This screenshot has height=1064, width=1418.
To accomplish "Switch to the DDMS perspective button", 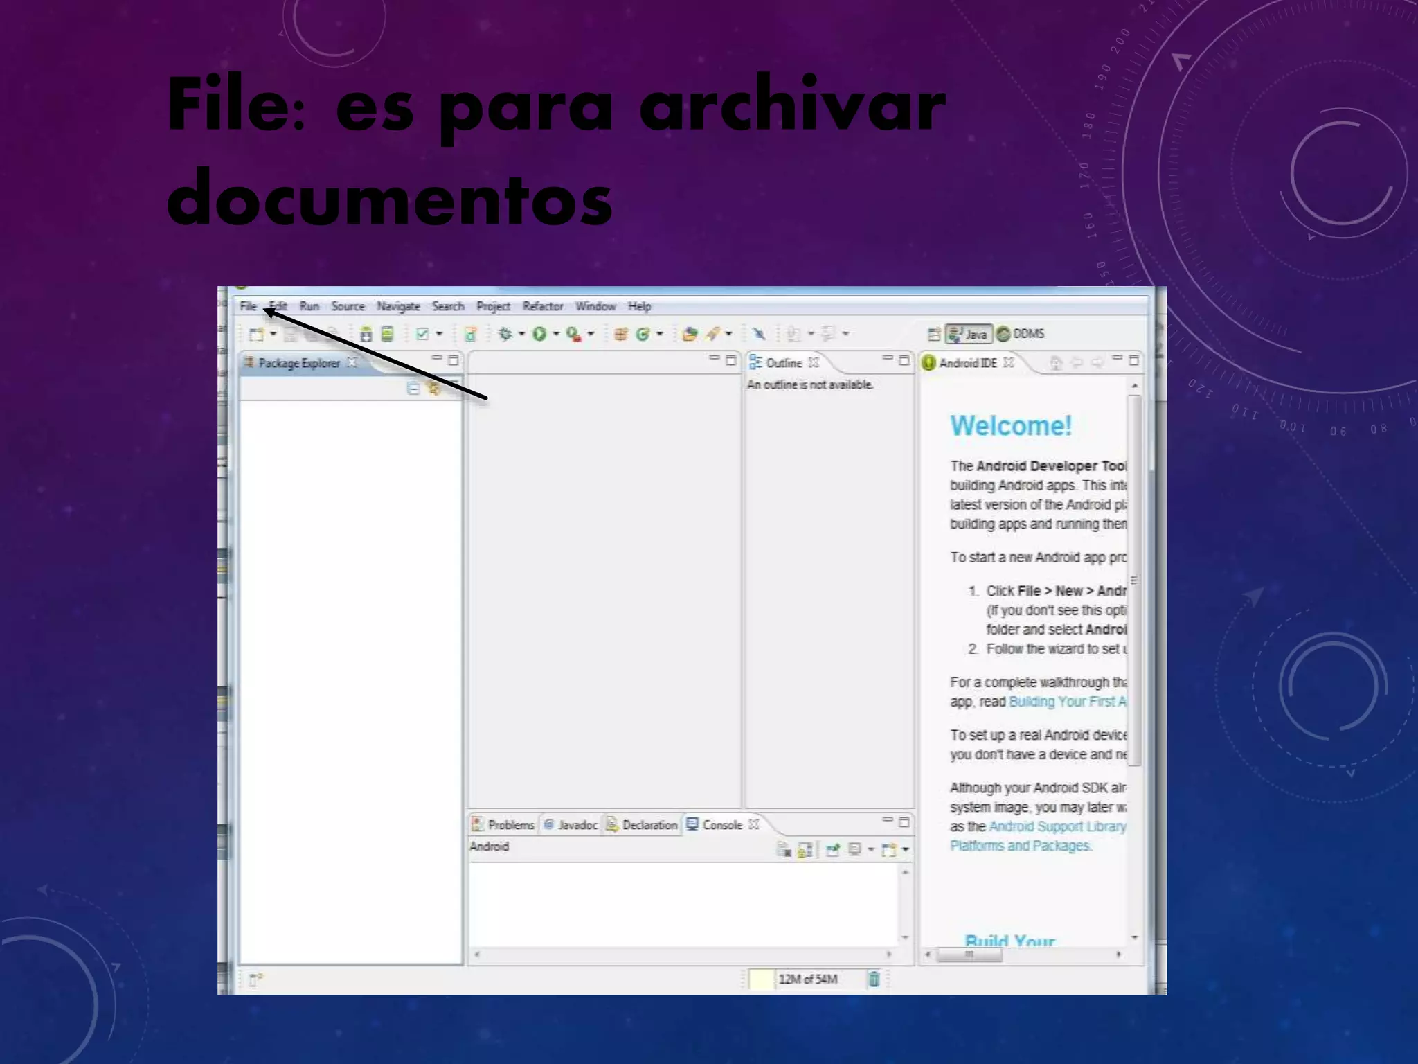I will pos(1020,334).
